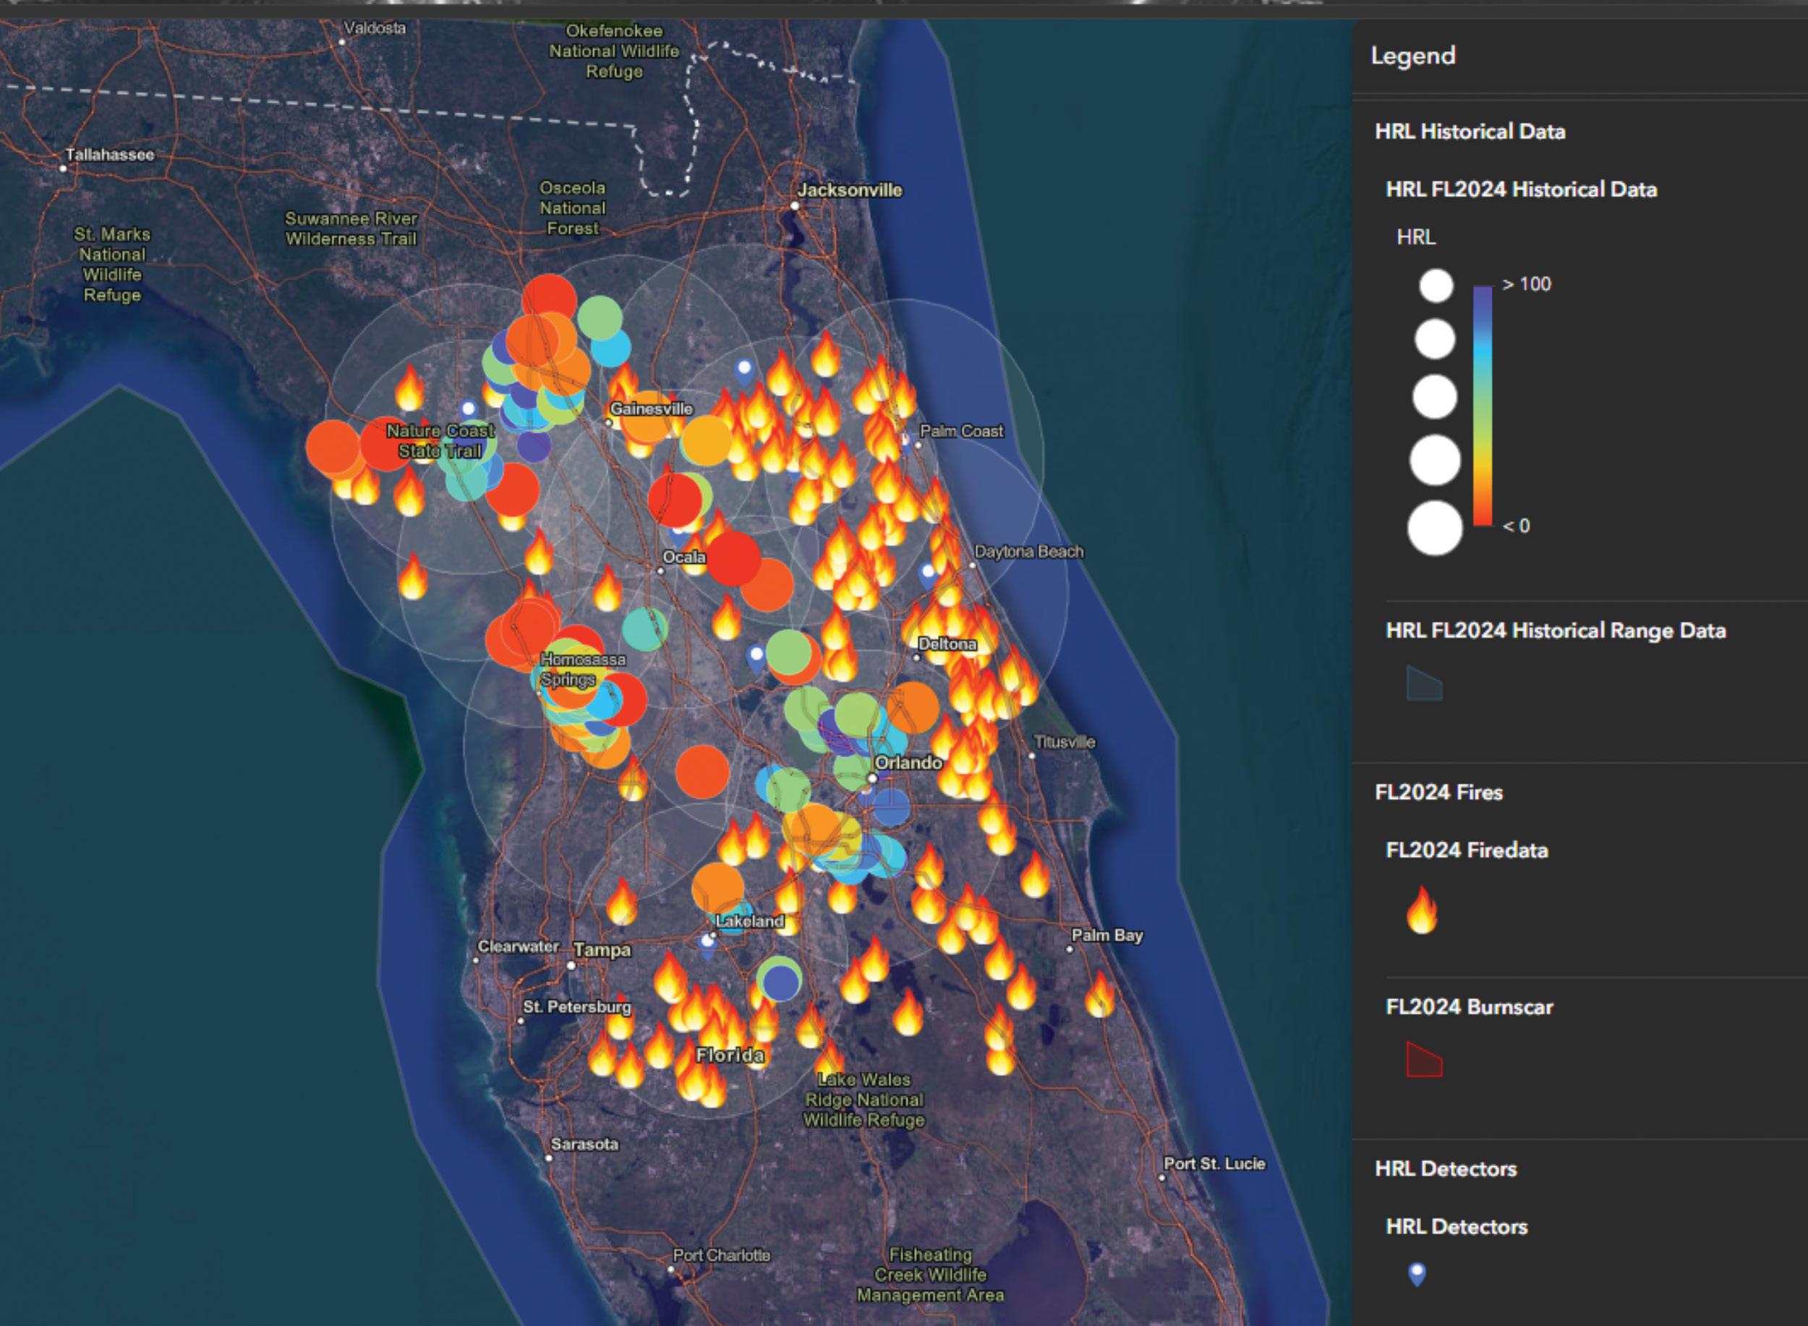The height and width of the screenshot is (1326, 1808).
Task: Click the blue HRL circle south of Lakeland
Action: [780, 982]
